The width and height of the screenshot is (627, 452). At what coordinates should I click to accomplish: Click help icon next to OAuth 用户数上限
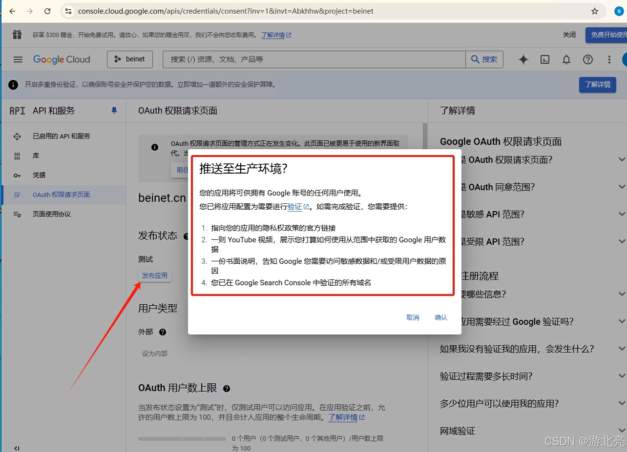pyautogui.click(x=227, y=389)
